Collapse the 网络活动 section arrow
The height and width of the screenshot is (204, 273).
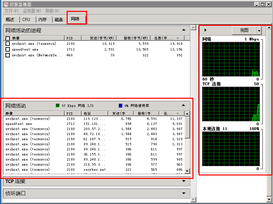(184, 105)
